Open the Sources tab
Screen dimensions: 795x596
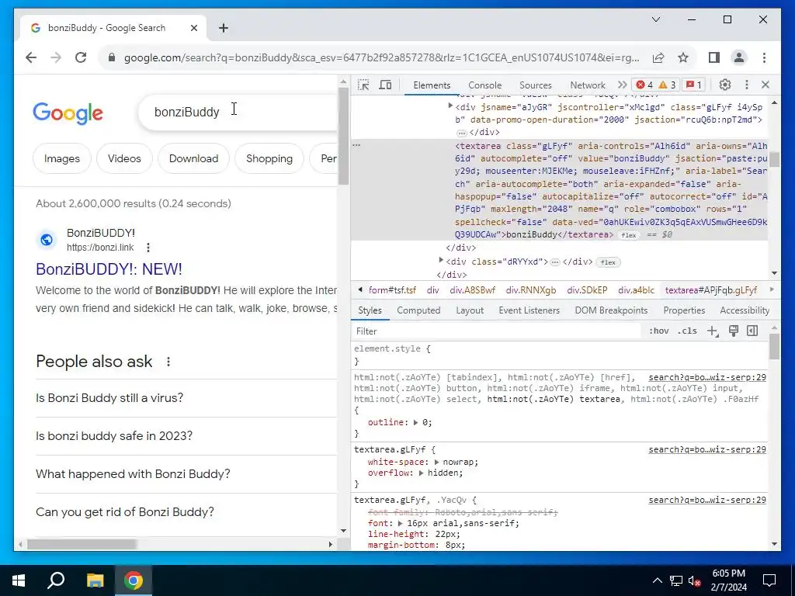[x=536, y=85]
